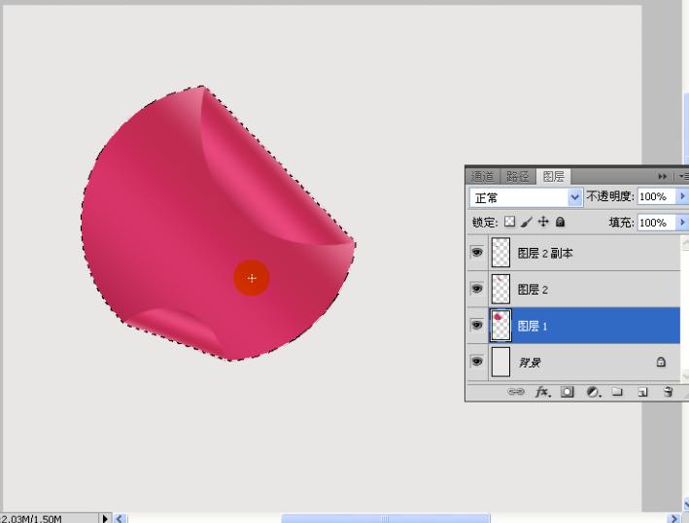Select the 背景 layer name
This screenshot has width=689, height=523.
click(x=530, y=363)
